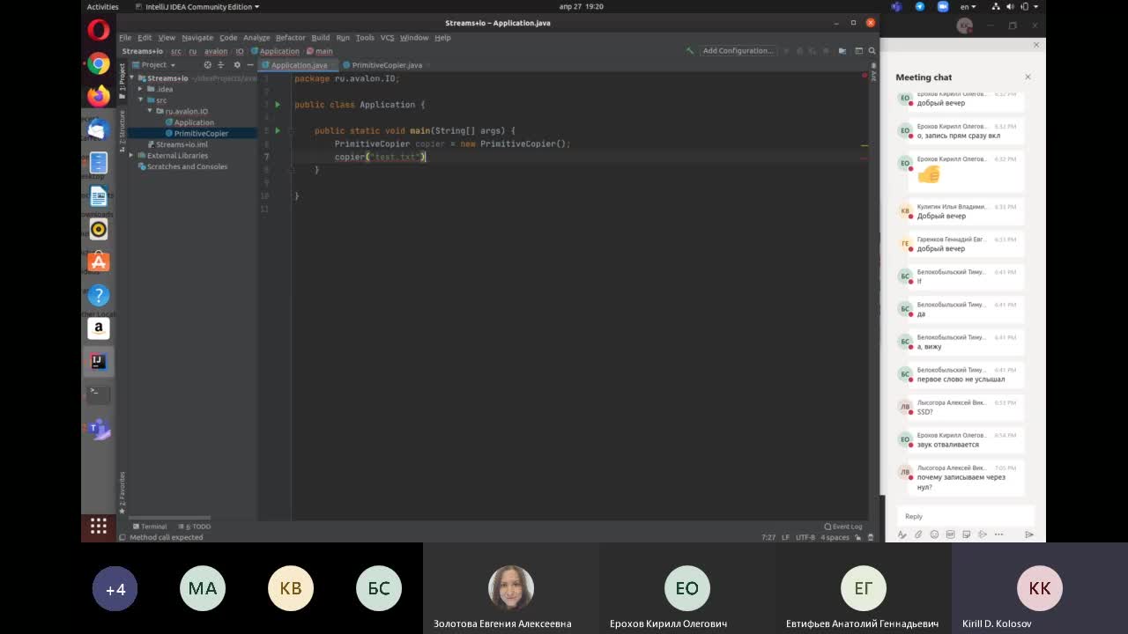Click Add Configuration button
The image size is (1128, 634).
(x=738, y=51)
